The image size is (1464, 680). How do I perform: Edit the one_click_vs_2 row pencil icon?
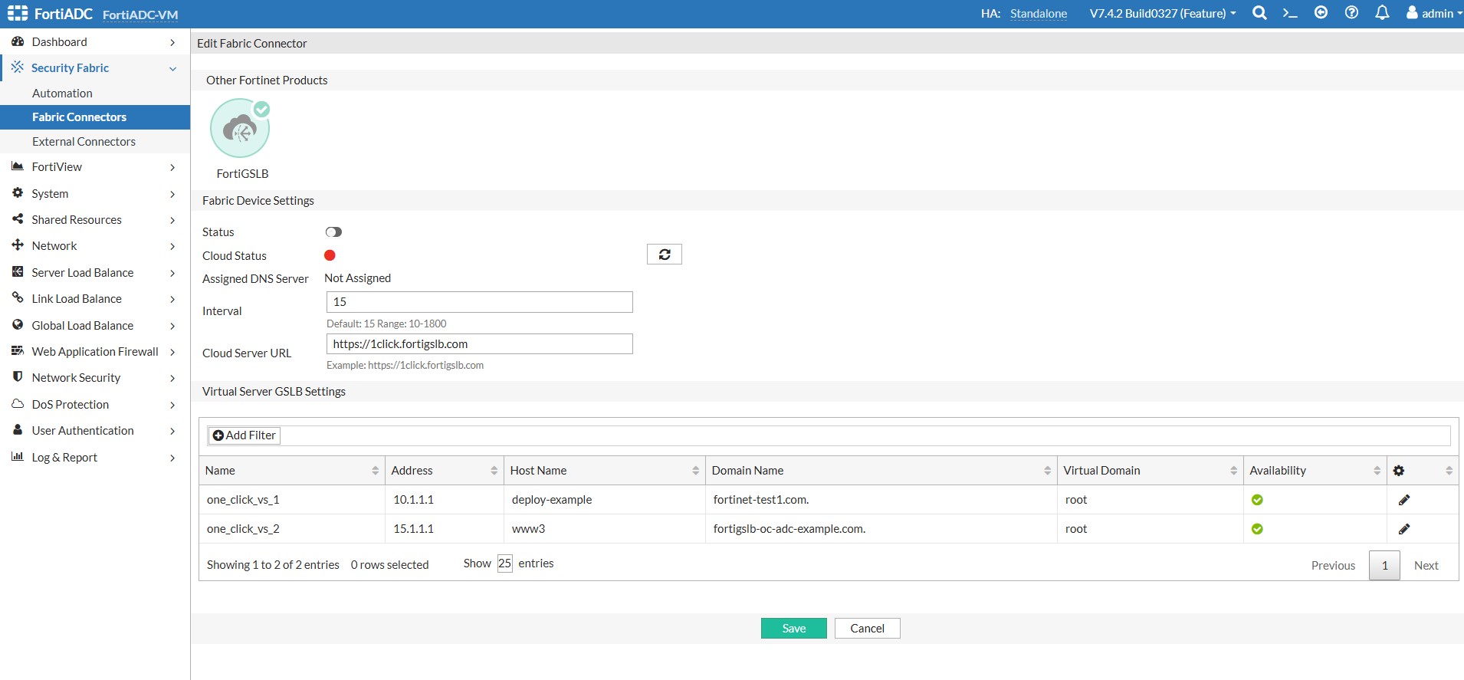1404,529
